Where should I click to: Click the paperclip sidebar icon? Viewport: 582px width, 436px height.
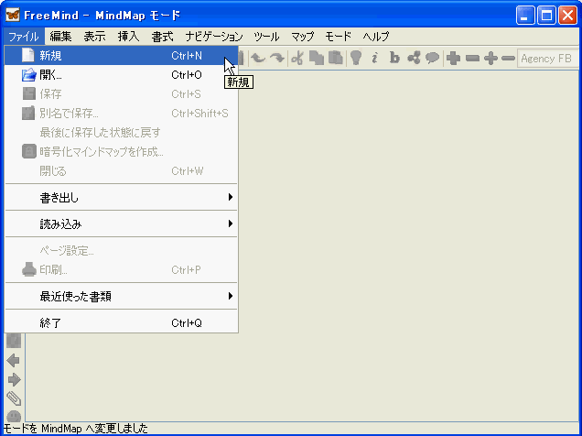tap(14, 398)
